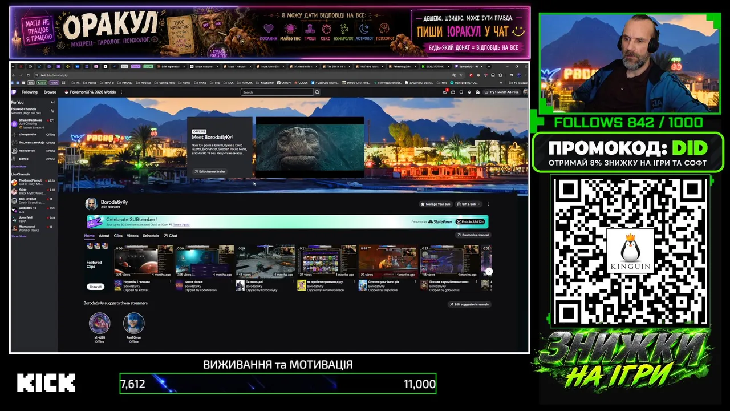Screen dimensions: 730x411
Task: Click the Twitch logo home icon
Action: tap(14, 92)
